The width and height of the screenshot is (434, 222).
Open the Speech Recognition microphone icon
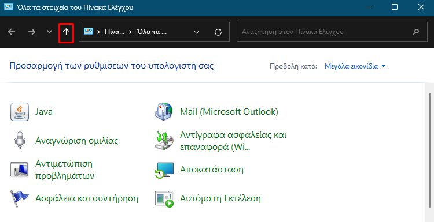[20, 141]
